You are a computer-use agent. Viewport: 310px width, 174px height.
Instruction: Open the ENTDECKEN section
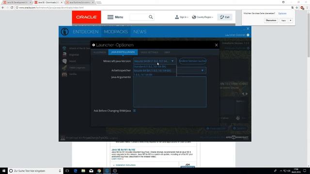[86, 32]
